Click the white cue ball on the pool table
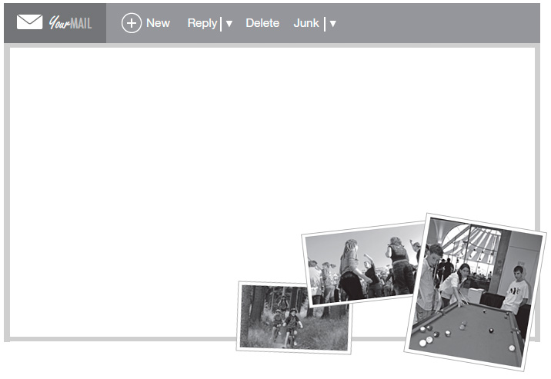Viewport: 551px width, 379px height. point(512,348)
